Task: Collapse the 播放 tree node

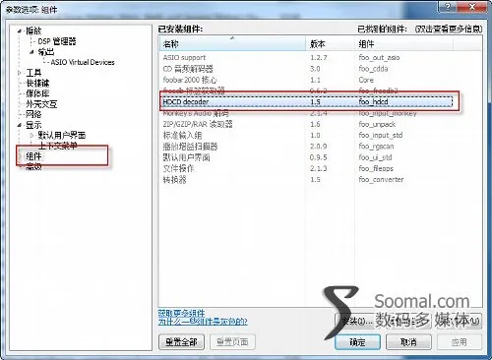Action: coord(20,31)
